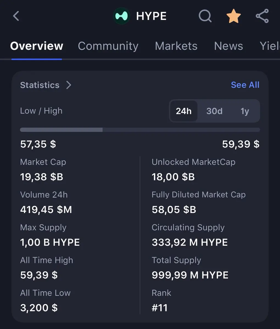Screen dimensions: 280x329
Task: Select the Volume 24h value 419,45 $M
Action: (x=46, y=210)
